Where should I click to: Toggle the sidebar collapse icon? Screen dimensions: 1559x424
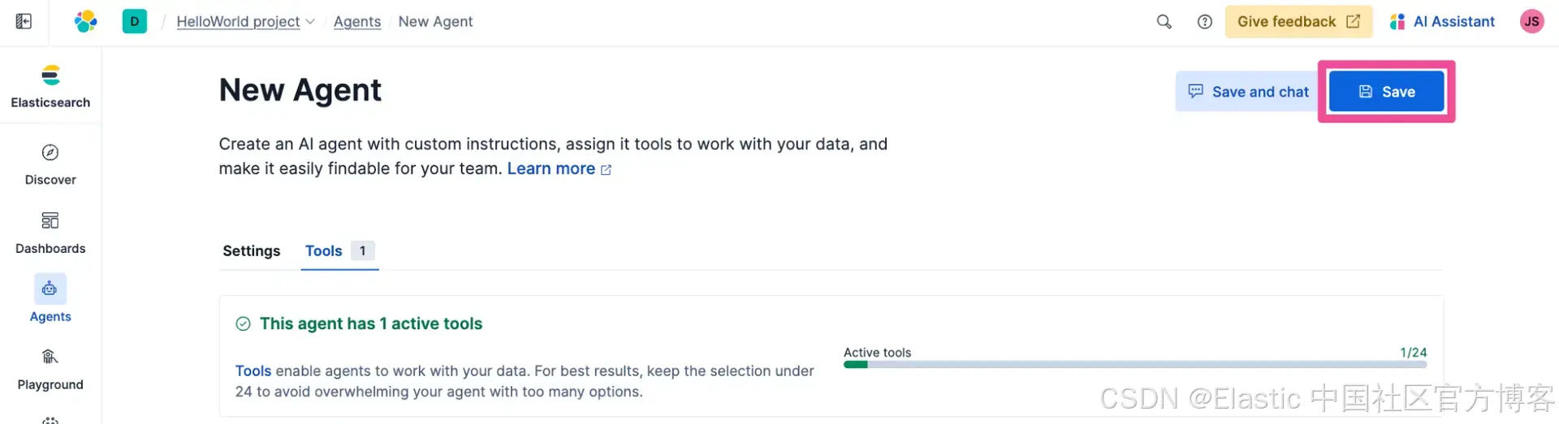(24, 21)
